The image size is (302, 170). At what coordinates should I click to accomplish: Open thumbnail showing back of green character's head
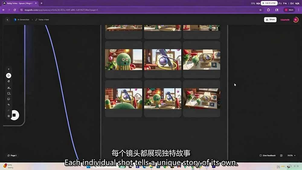click(124, 99)
